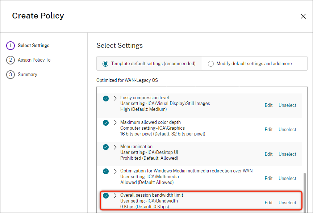Click the checkmark icon beside Lossy compression level
The height and width of the screenshot is (213, 313).
[106, 98]
